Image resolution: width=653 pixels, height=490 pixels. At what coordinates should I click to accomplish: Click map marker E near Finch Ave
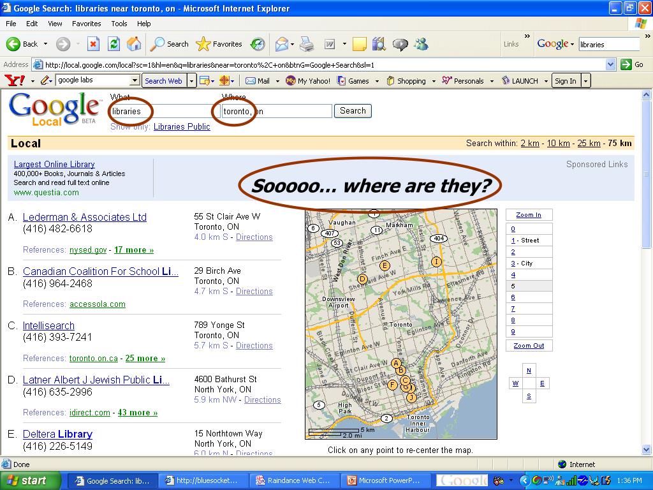click(385, 265)
